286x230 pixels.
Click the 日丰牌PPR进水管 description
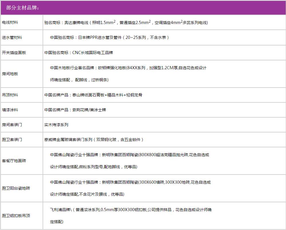coord(110,37)
